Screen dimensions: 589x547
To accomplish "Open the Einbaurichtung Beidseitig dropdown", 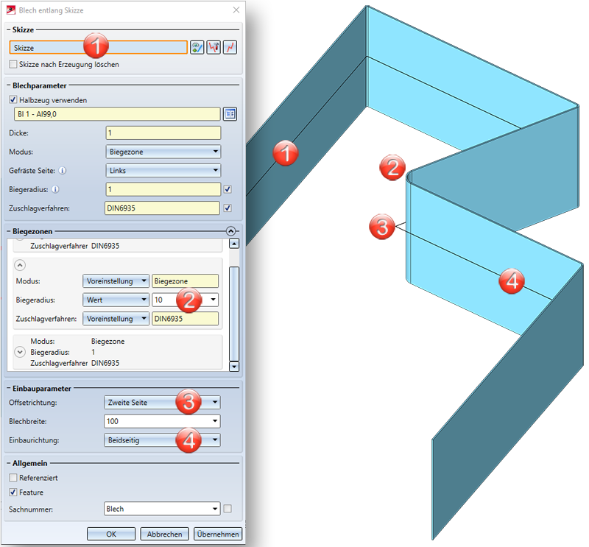I will pos(162,440).
